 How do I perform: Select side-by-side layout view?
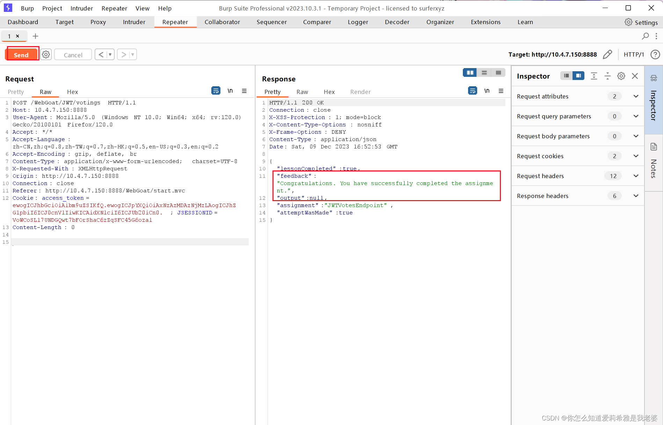coord(470,73)
